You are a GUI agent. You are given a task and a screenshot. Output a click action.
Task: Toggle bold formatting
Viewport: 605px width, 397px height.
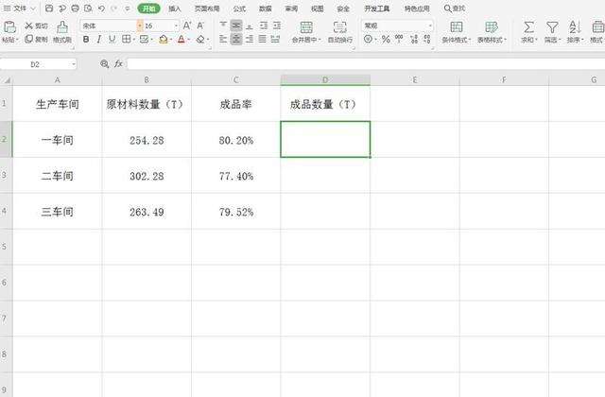coord(86,40)
